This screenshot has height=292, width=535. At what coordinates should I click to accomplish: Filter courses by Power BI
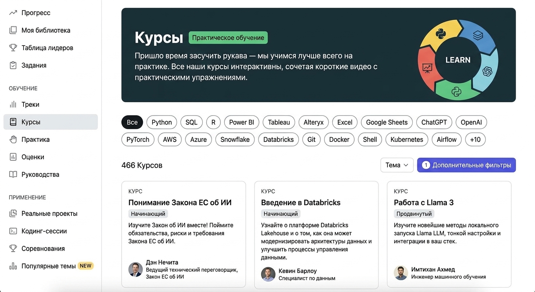pos(242,122)
